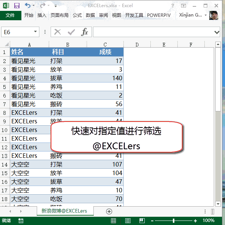Select the 新浪微博@EXCELers sheet tab

64,211
